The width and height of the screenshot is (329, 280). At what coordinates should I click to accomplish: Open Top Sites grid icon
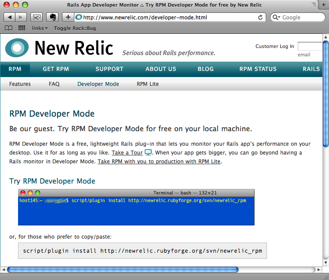point(22,28)
